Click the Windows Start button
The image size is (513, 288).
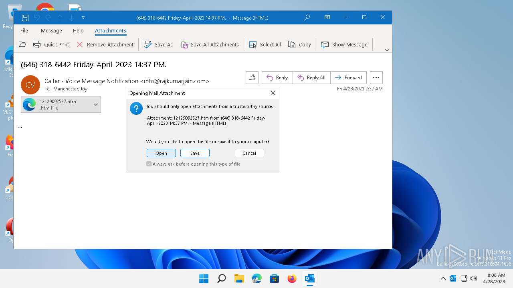pos(204,278)
